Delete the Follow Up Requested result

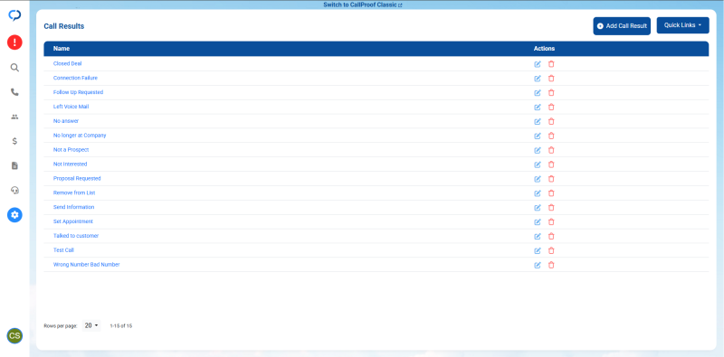[x=551, y=93]
